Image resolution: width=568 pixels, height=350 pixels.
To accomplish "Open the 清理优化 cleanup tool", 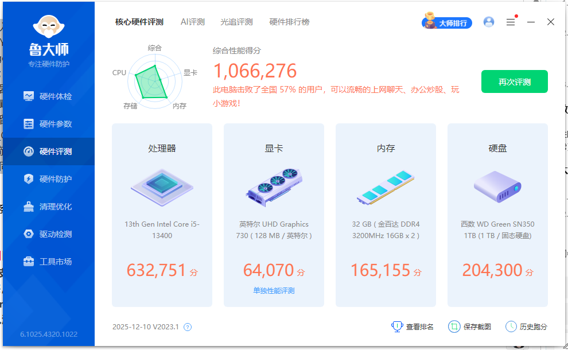I will [x=48, y=207].
